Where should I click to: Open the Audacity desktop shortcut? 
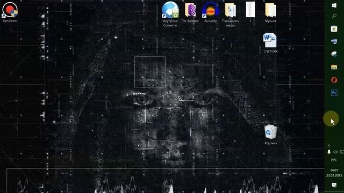tap(210, 12)
